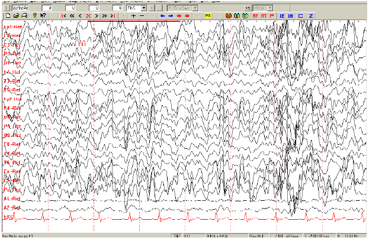Skip back fast with double left chevrons
This screenshot has height=241, width=369.
coord(72,16)
